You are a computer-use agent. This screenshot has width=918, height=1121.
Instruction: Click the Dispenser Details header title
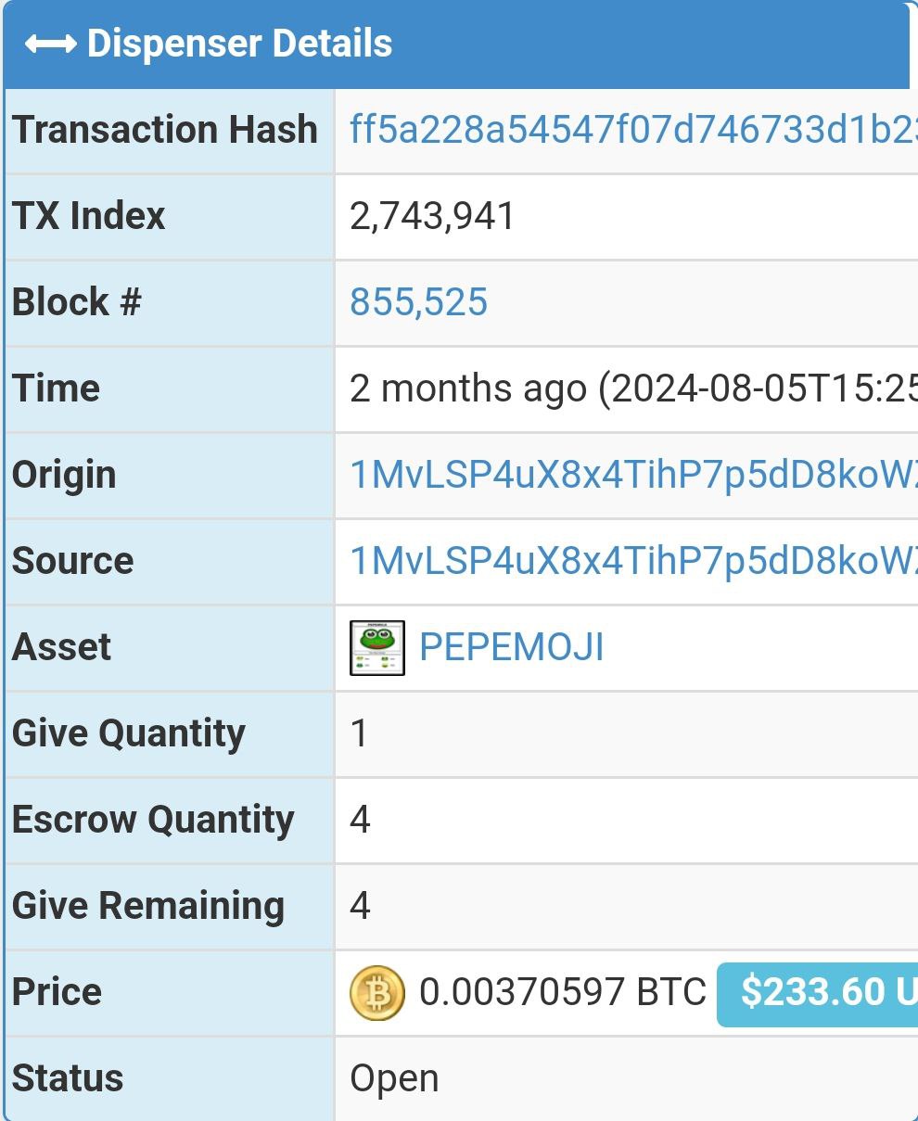[239, 45]
